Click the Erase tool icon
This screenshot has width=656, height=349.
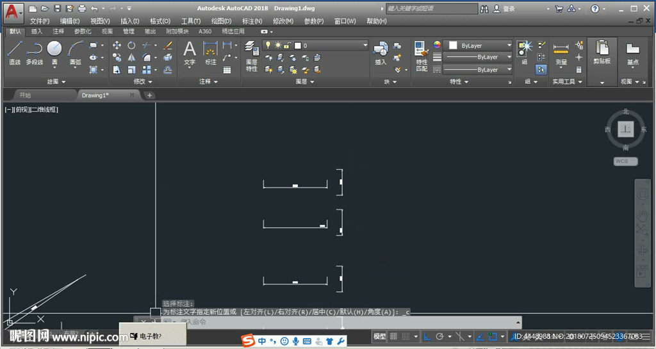tap(168, 45)
